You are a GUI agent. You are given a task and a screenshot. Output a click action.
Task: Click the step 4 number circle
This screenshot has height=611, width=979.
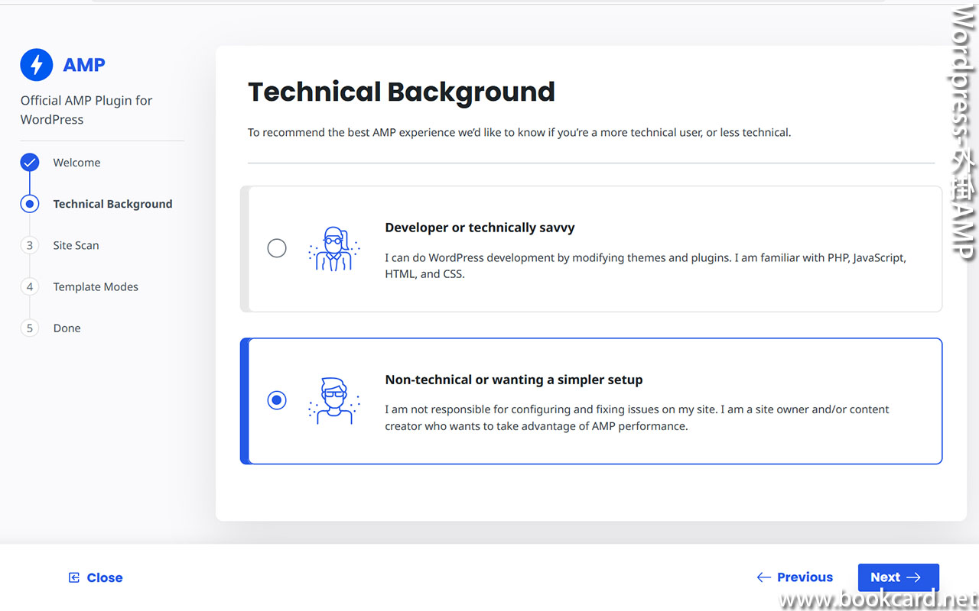[x=30, y=287]
